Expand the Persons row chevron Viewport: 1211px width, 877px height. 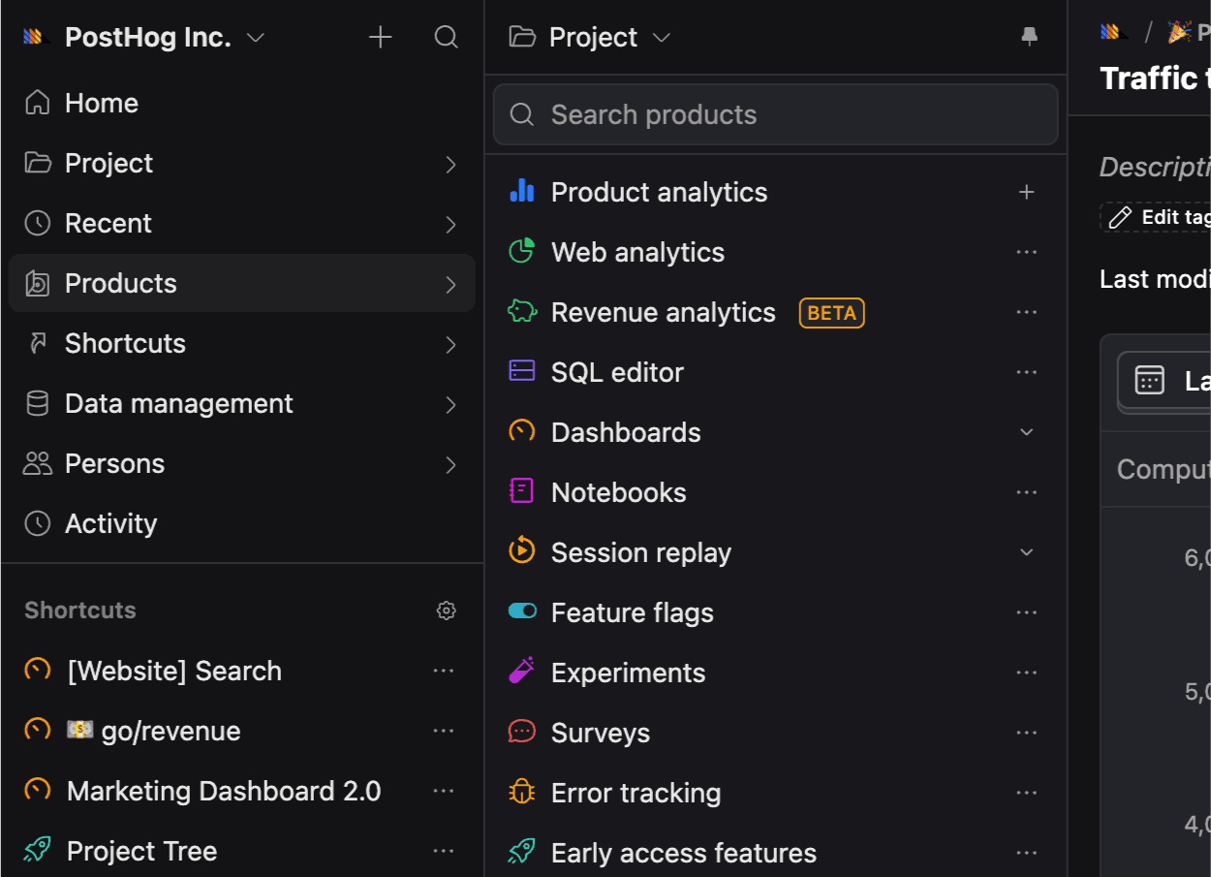(x=450, y=465)
